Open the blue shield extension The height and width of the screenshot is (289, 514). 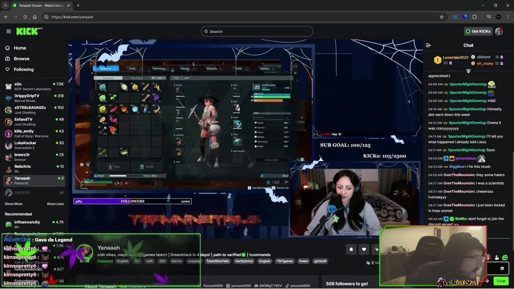pos(465,17)
